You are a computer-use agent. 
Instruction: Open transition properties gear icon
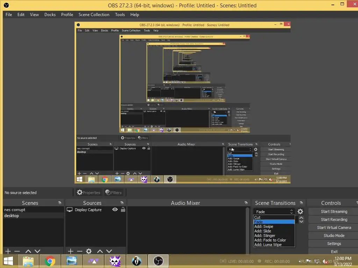coord(300,211)
